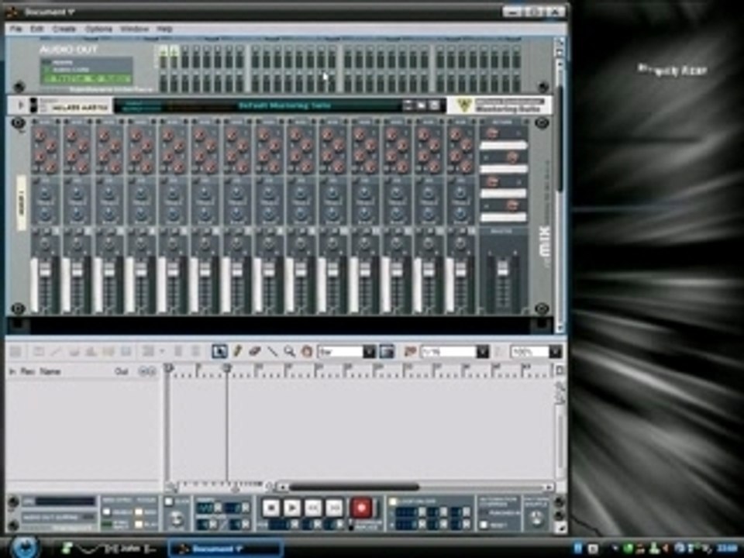Select the Magnify tool
744x558 pixels.
click(x=289, y=351)
